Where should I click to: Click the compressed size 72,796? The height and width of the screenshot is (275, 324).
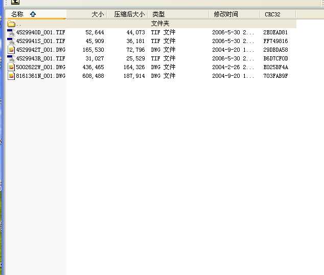click(135, 50)
